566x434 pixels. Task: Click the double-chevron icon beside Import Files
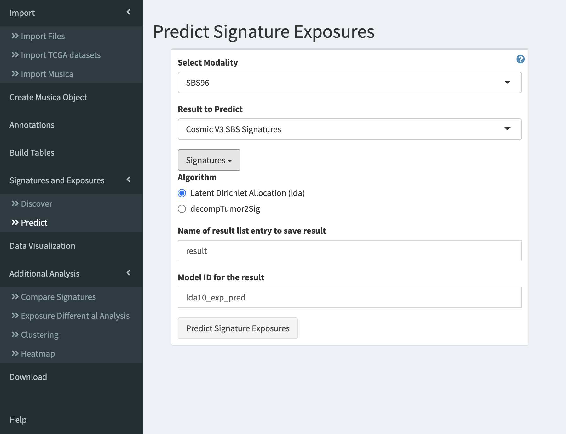pyautogui.click(x=15, y=36)
